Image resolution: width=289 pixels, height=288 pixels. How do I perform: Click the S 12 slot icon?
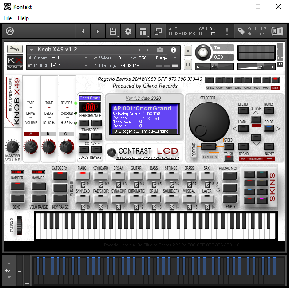(136, 208)
